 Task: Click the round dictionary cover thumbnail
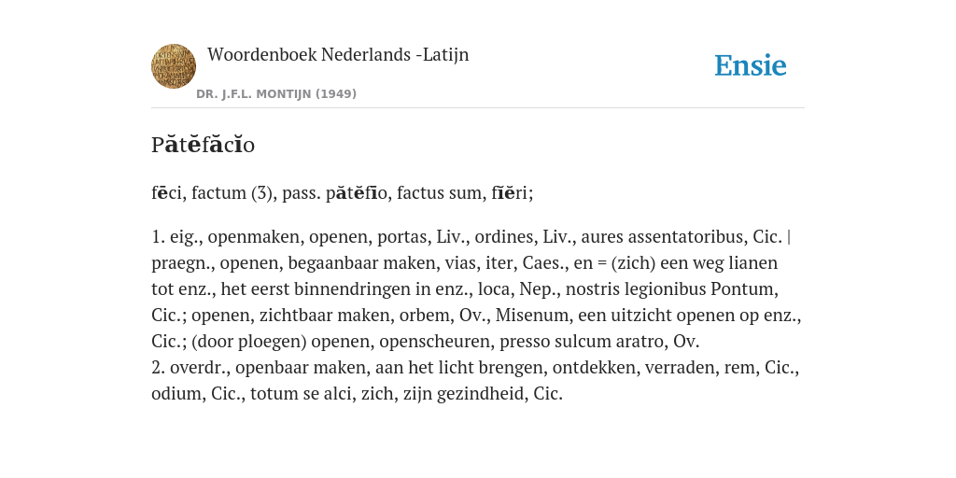(174, 66)
